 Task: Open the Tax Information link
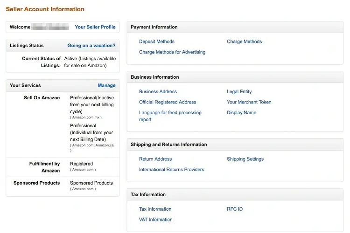tap(155, 209)
